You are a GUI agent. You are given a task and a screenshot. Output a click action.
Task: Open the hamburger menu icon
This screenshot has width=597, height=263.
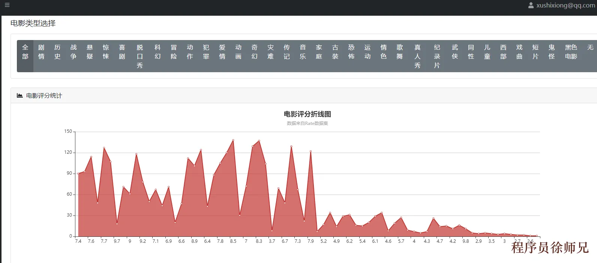click(7, 5)
